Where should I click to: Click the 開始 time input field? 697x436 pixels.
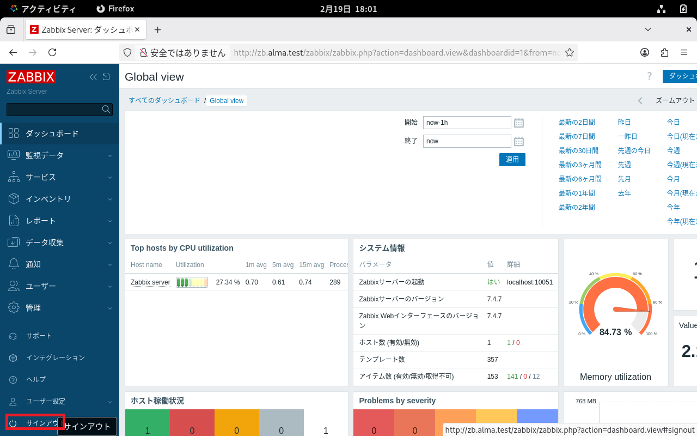coord(467,123)
